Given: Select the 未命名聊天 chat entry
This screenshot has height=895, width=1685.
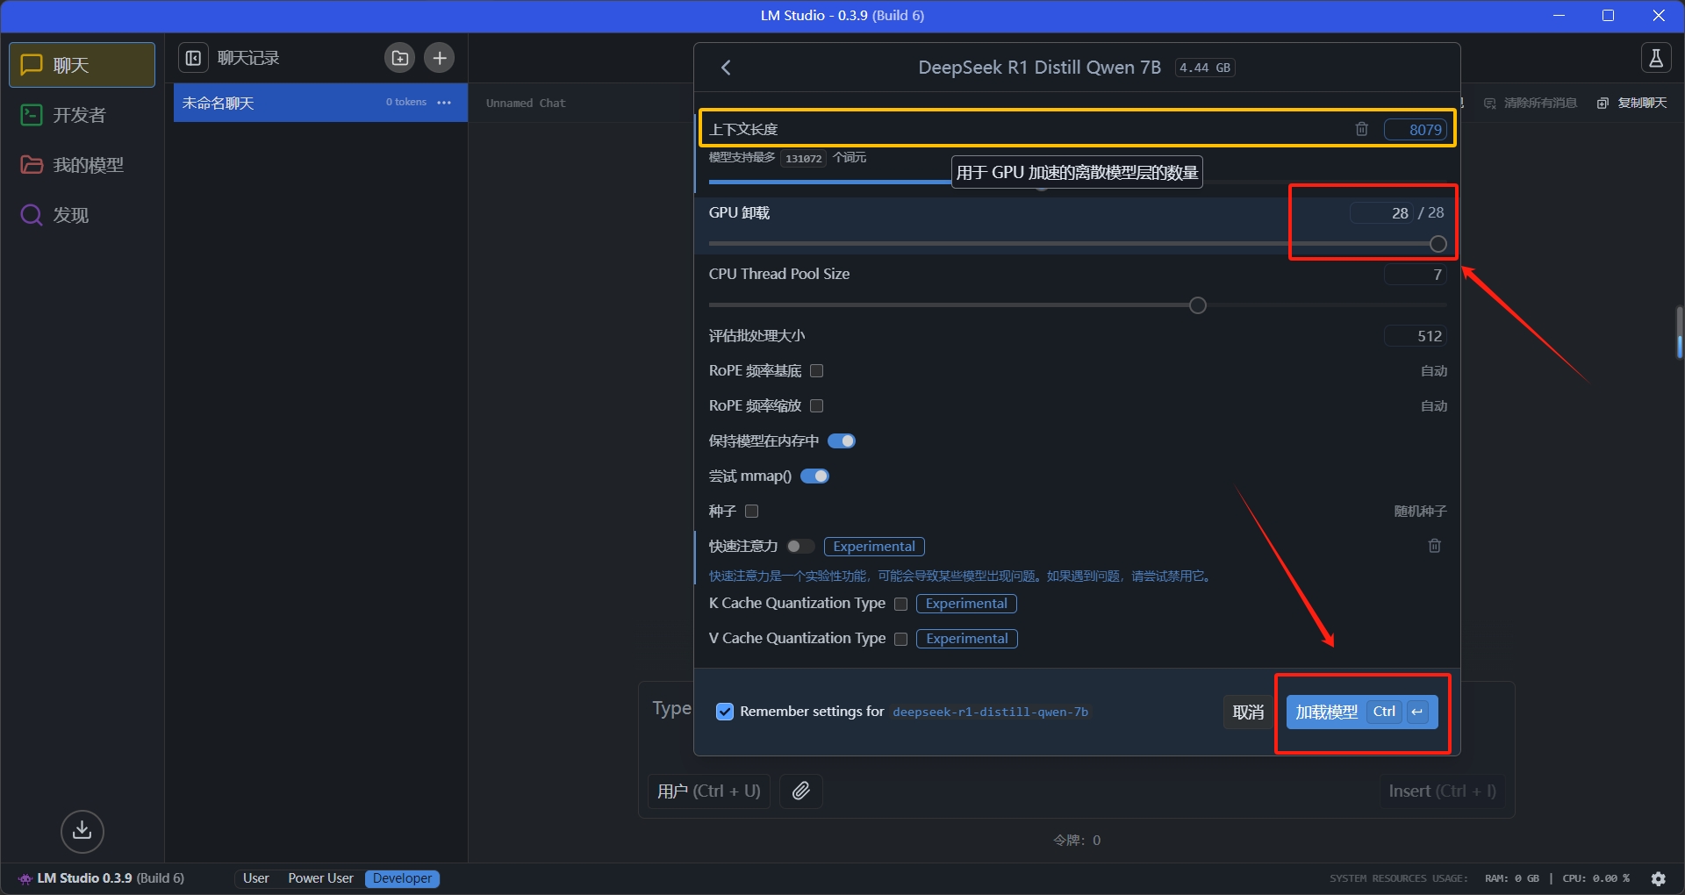Looking at the screenshot, I should [320, 103].
